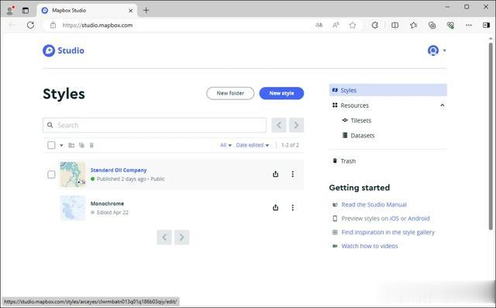
Task: Open the account avatar menu
Action: pyautogui.click(x=432, y=50)
